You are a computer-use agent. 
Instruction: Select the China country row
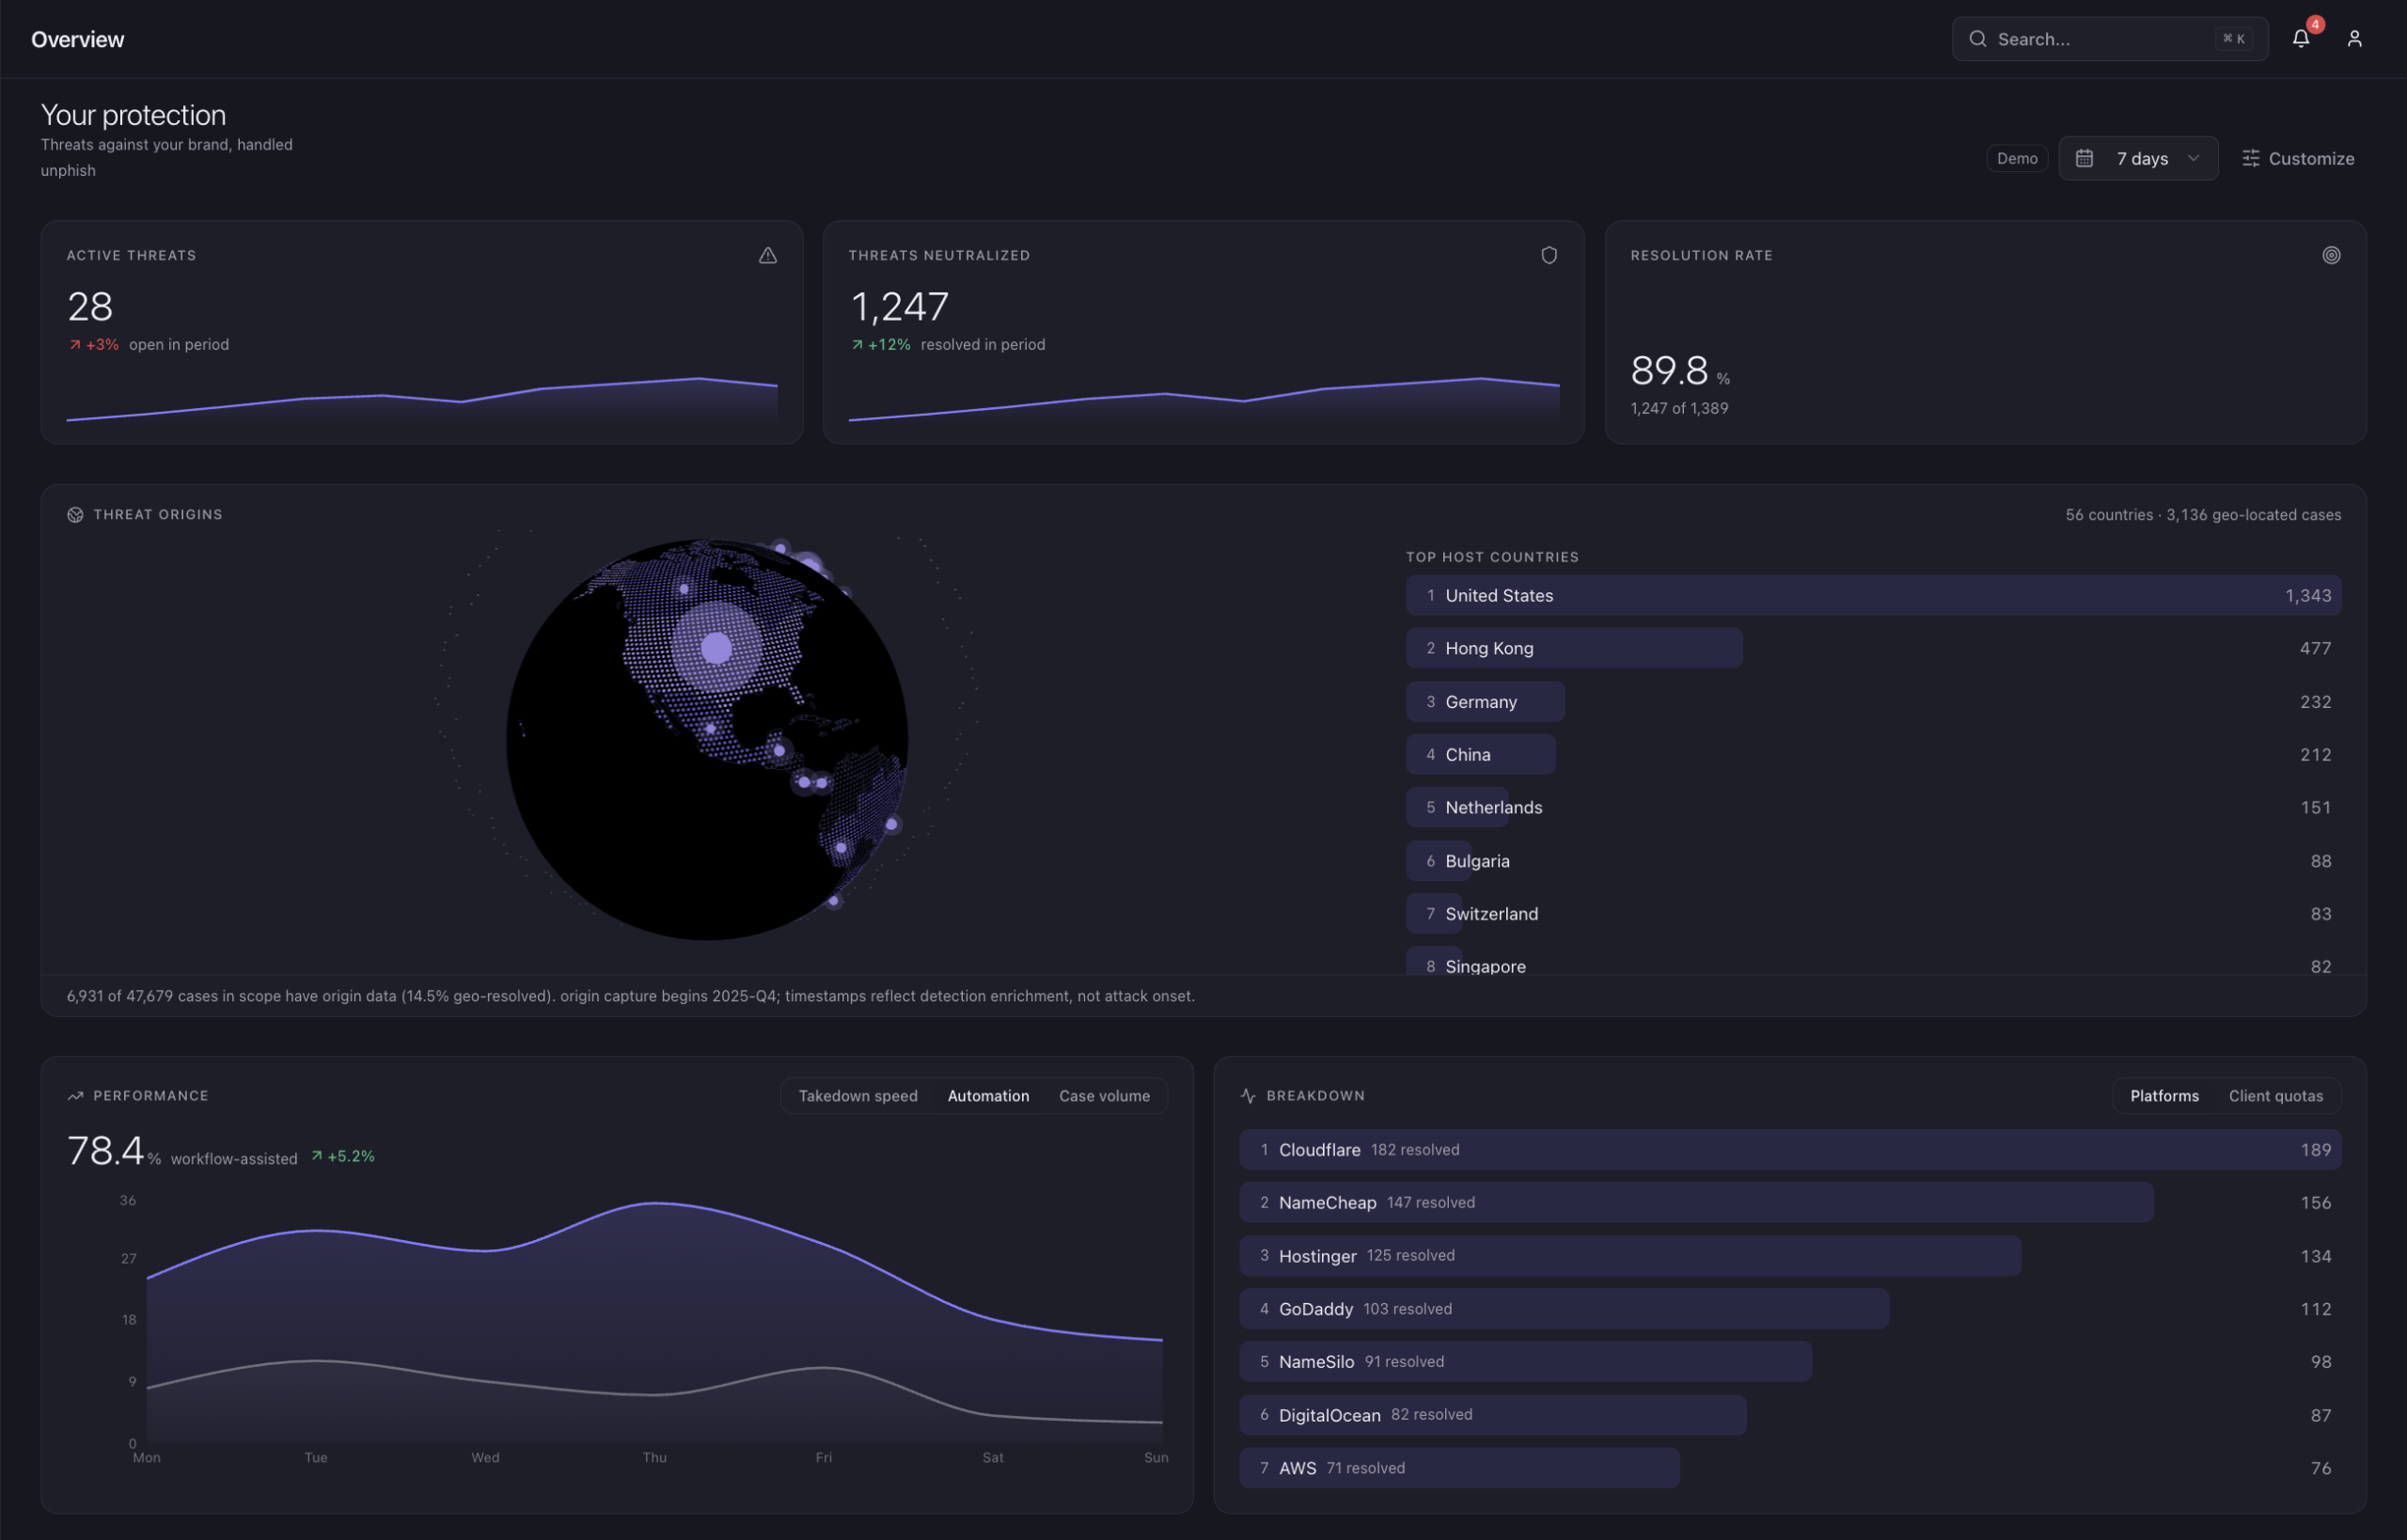1873,755
